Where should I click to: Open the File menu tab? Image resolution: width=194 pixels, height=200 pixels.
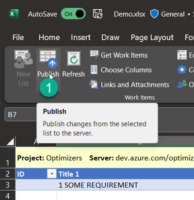(x=18, y=37)
